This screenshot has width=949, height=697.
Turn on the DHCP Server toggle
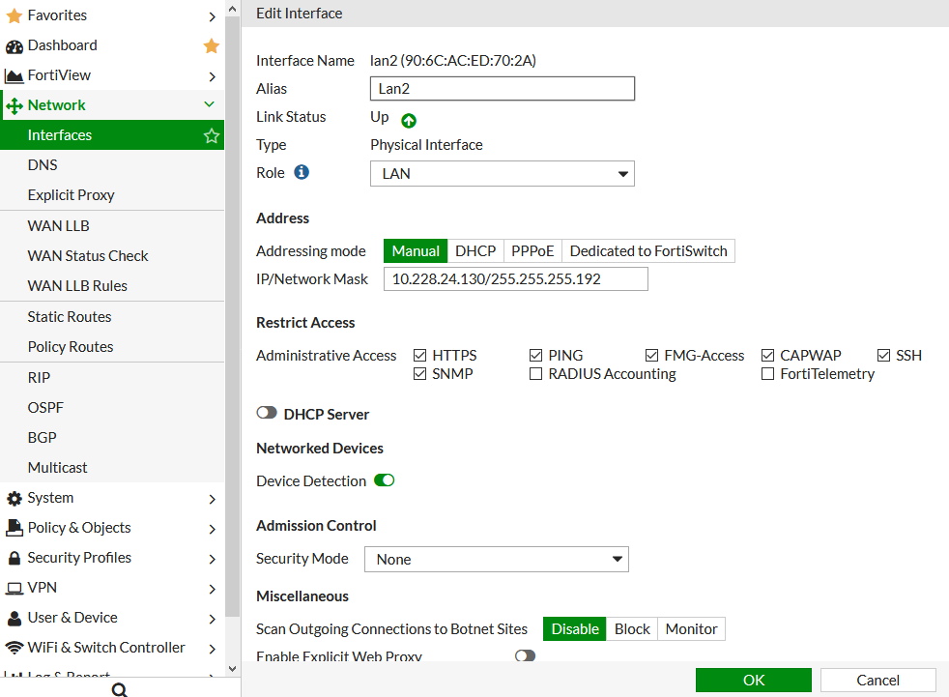267,413
